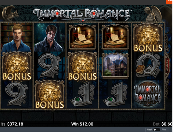
Task: Click the Win $12.00 display
Action: 82,124
